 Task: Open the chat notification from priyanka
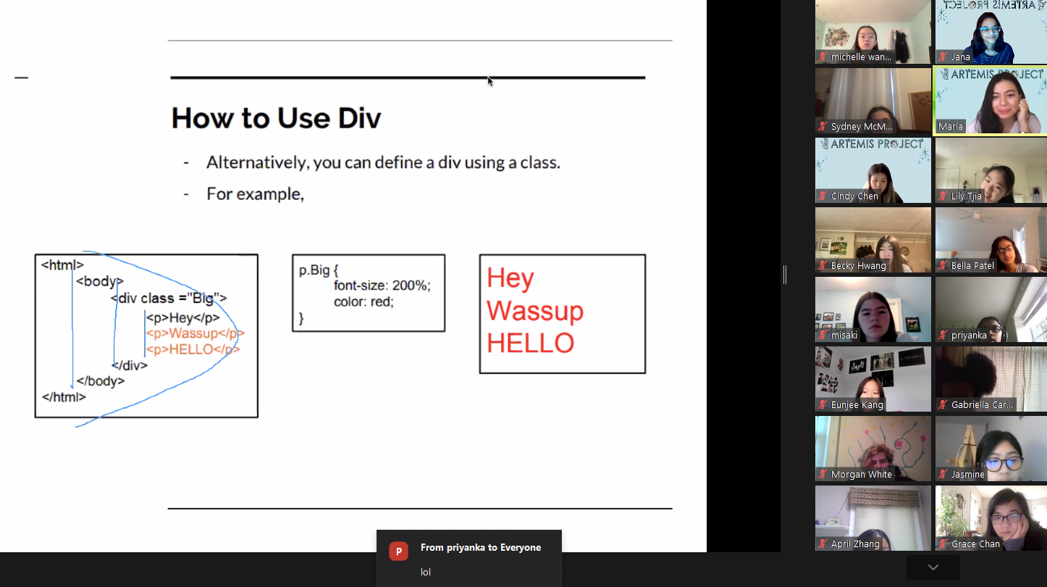point(469,559)
